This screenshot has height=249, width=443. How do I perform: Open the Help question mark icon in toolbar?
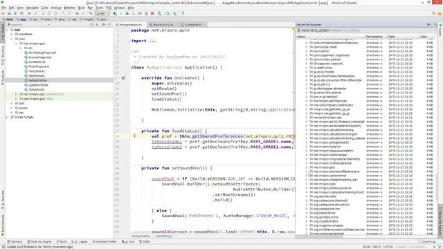click(x=183, y=14)
